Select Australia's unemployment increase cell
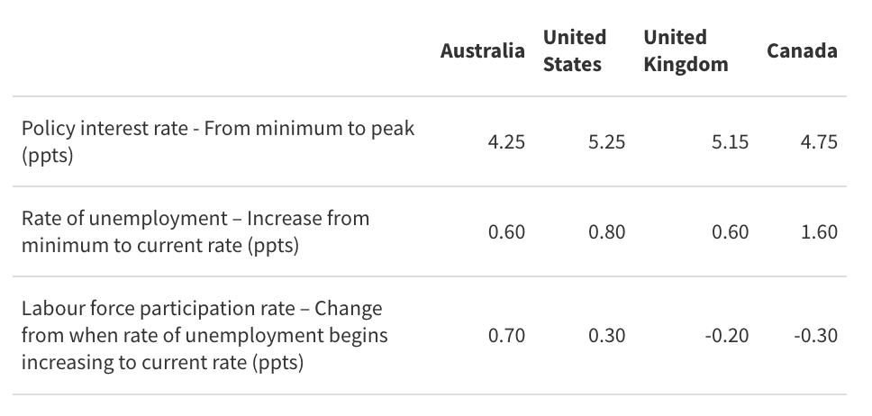The height and width of the screenshot is (416, 872). click(x=506, y=232)
